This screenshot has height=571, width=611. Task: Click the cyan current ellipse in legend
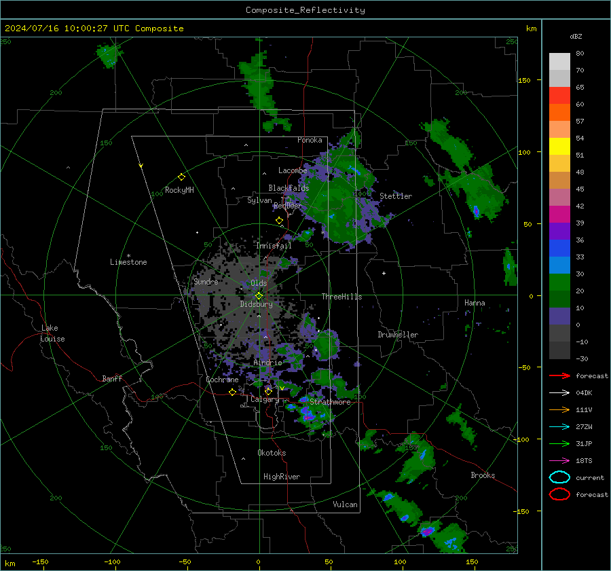coord(559,477)
